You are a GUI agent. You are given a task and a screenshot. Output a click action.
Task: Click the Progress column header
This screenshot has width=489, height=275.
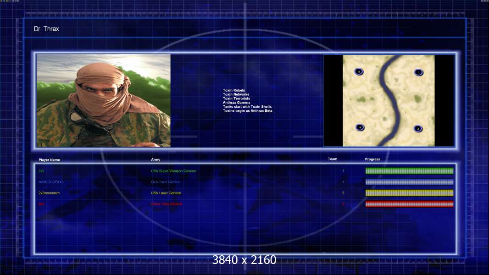[372, 159]
